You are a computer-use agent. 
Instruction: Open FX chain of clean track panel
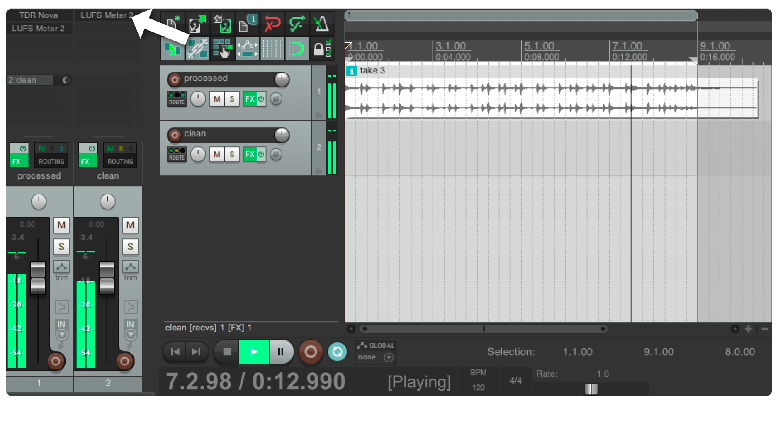[x=250, y=154]
